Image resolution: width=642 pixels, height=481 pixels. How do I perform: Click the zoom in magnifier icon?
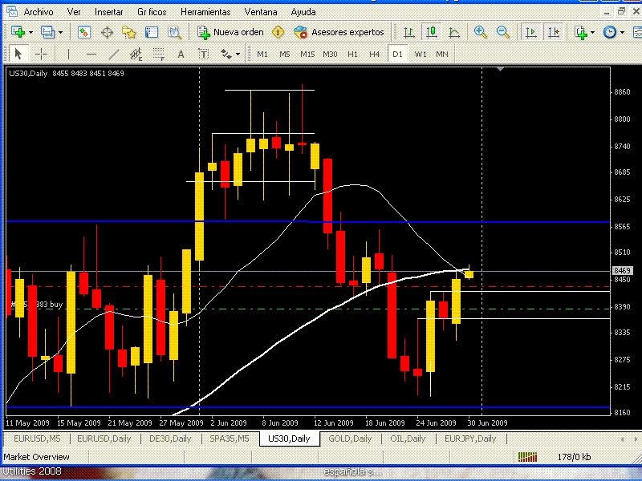click(481, 32)
